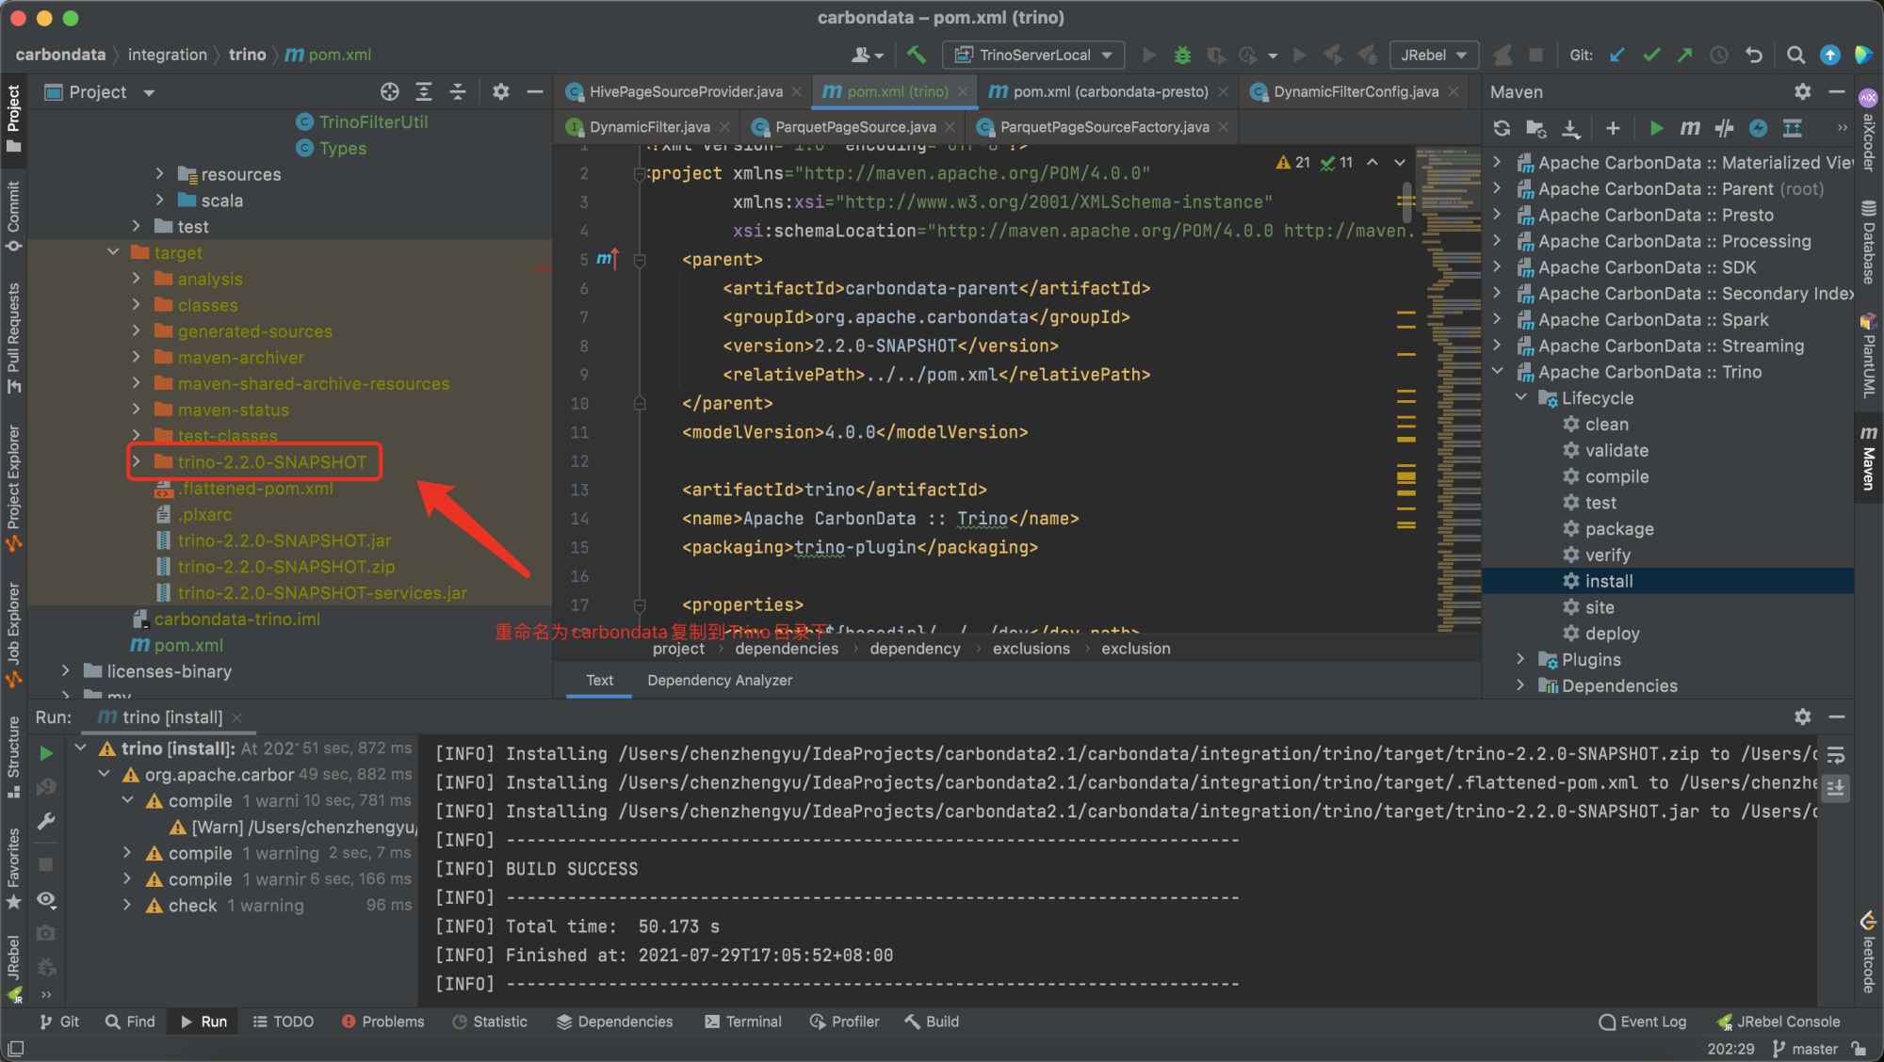This screenshot has height=1062, width=1884.
Task: Expand the resources folder
Action: tap(160, 174)
